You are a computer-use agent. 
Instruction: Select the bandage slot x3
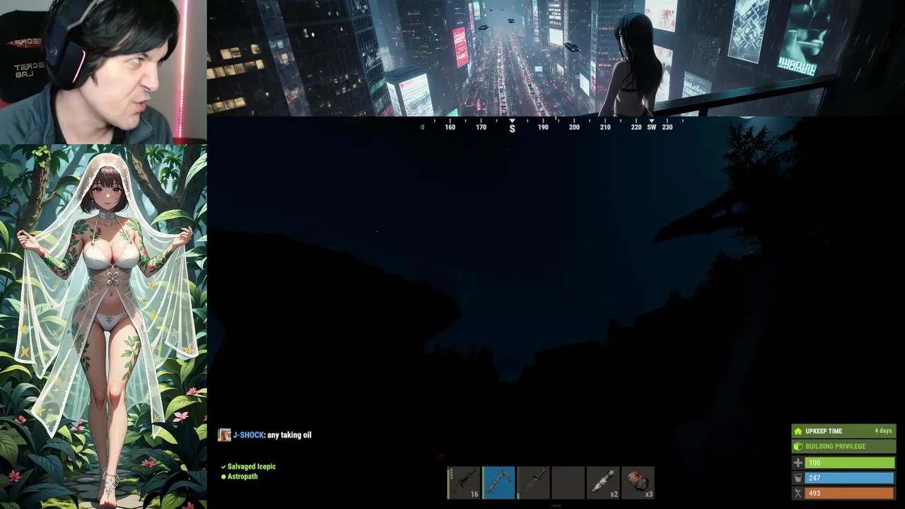click(637, 483)
